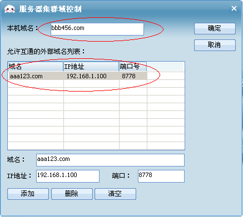
Task: Sort by the IP地址 column header
Action: (x=91, y=67)
